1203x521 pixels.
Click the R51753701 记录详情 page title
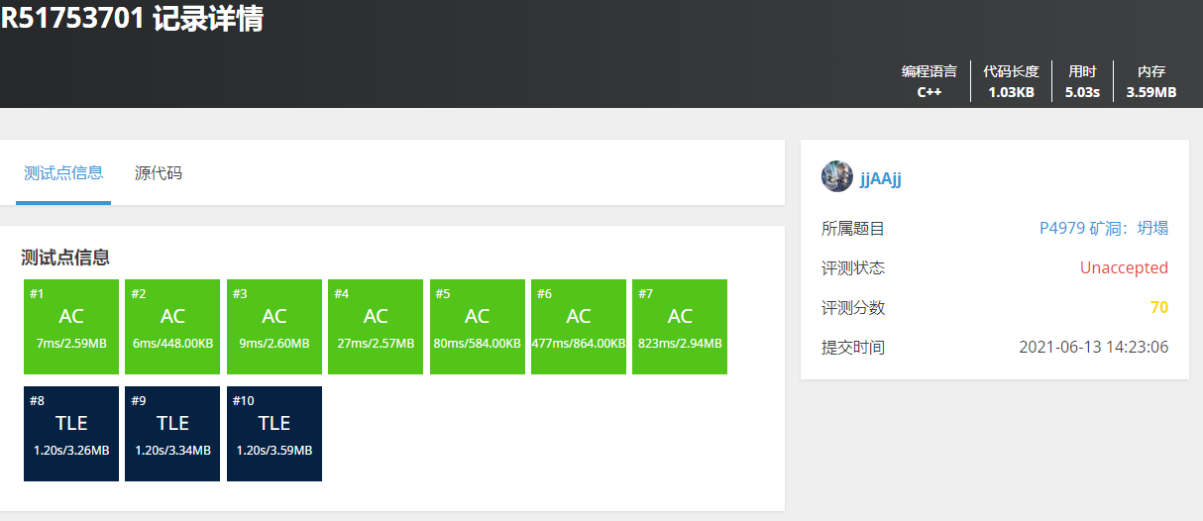click(132, 18)
